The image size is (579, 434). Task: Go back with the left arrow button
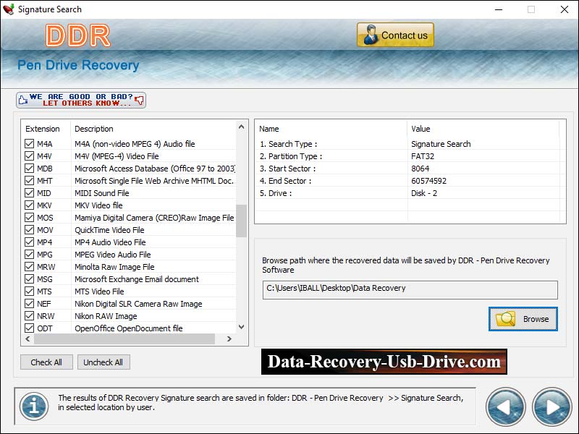505,407
